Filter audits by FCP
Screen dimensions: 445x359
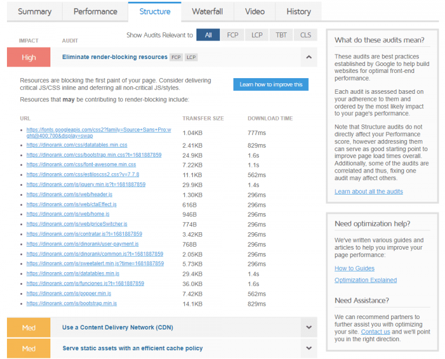232,35
